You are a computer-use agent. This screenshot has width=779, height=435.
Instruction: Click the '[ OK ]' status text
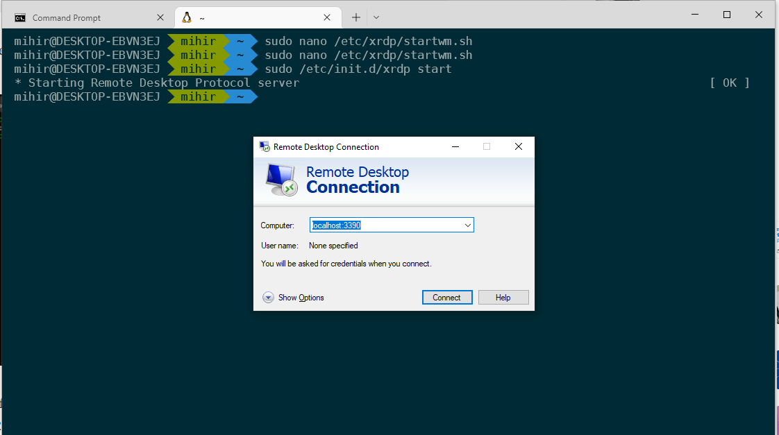(729, 83)
